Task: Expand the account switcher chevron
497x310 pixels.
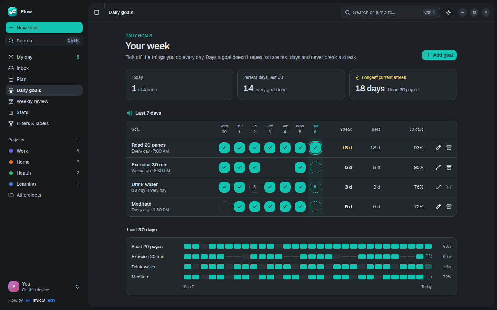Action: (x=77, y=287)
